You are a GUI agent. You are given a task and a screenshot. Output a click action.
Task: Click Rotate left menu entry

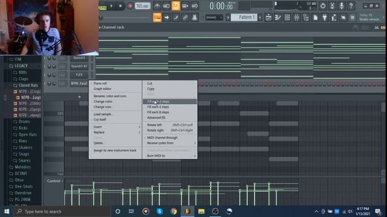[154, 125]
